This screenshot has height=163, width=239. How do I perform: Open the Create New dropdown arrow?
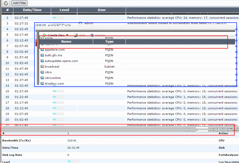[x=67, y=35]
